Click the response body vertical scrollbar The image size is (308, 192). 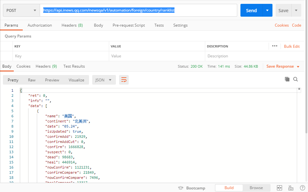(299, 89)
